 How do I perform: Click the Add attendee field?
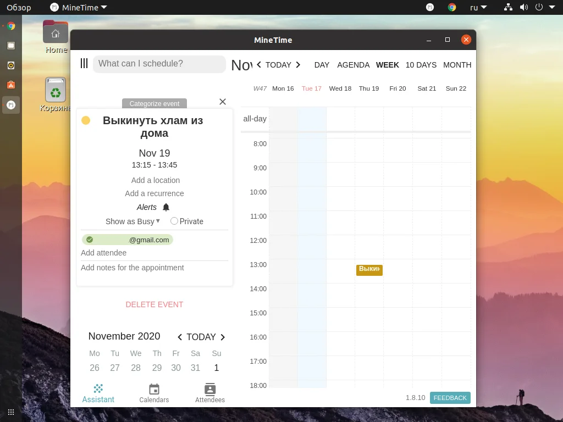coord(154,253)
